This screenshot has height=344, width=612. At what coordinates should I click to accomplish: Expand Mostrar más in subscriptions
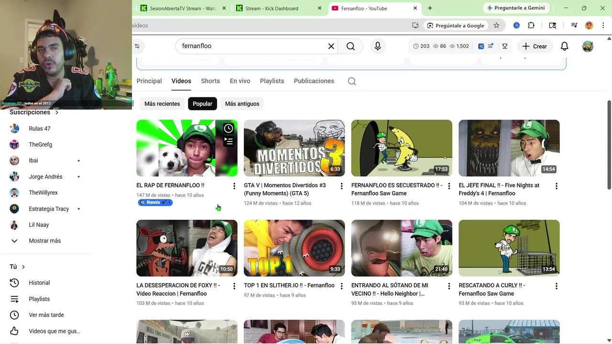click(44, 241)
